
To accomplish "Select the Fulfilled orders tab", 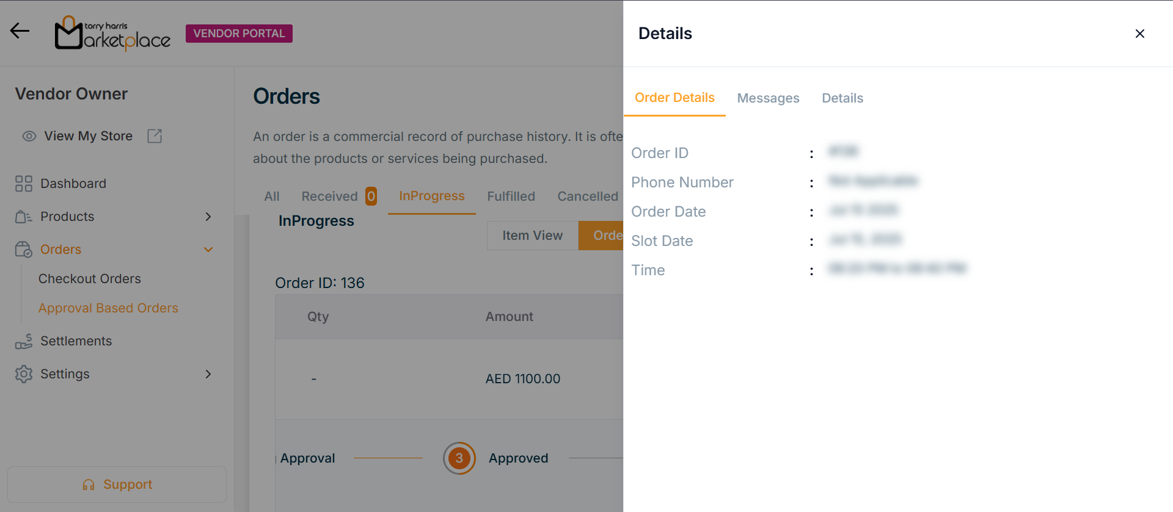I will 511,197.
